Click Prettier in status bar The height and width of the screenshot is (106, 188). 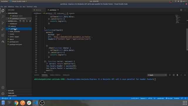[177, 98]
